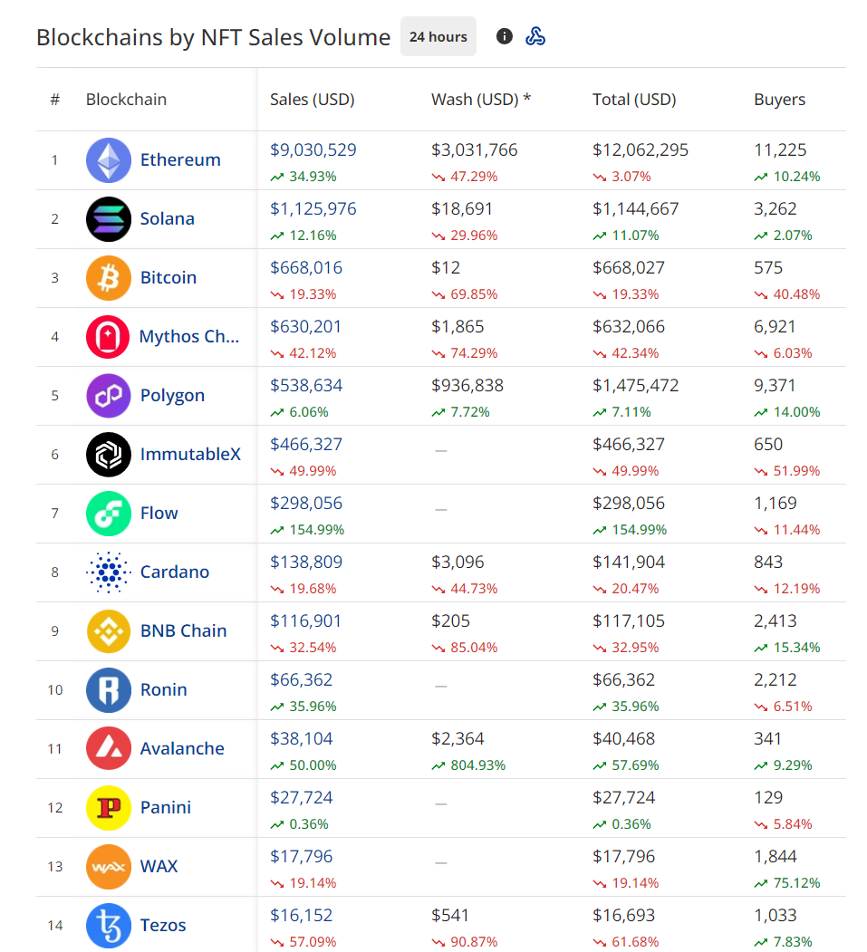Click the Ethereum logo icon
The image size is (867, 952).
pos(109,160)
